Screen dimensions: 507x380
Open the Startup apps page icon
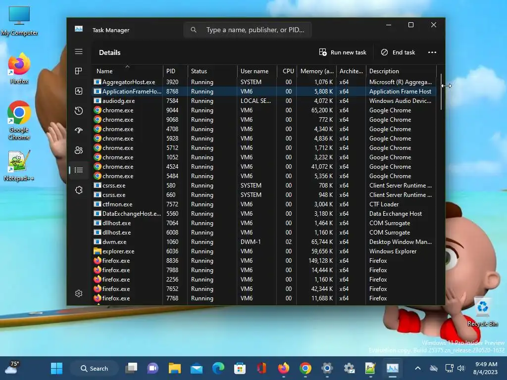pyautogui.click(x=79, y=130)
